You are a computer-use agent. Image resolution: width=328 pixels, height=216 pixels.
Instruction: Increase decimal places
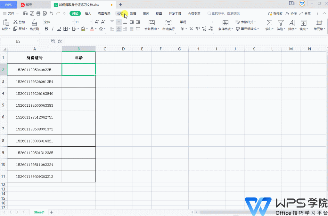pyautogui.click(x=204, y=29)
